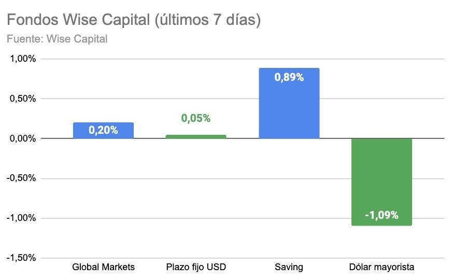The height and width of the screenshot is (280, 452).
Task: Select the -1,09% data label
Action: click(382, 215)
